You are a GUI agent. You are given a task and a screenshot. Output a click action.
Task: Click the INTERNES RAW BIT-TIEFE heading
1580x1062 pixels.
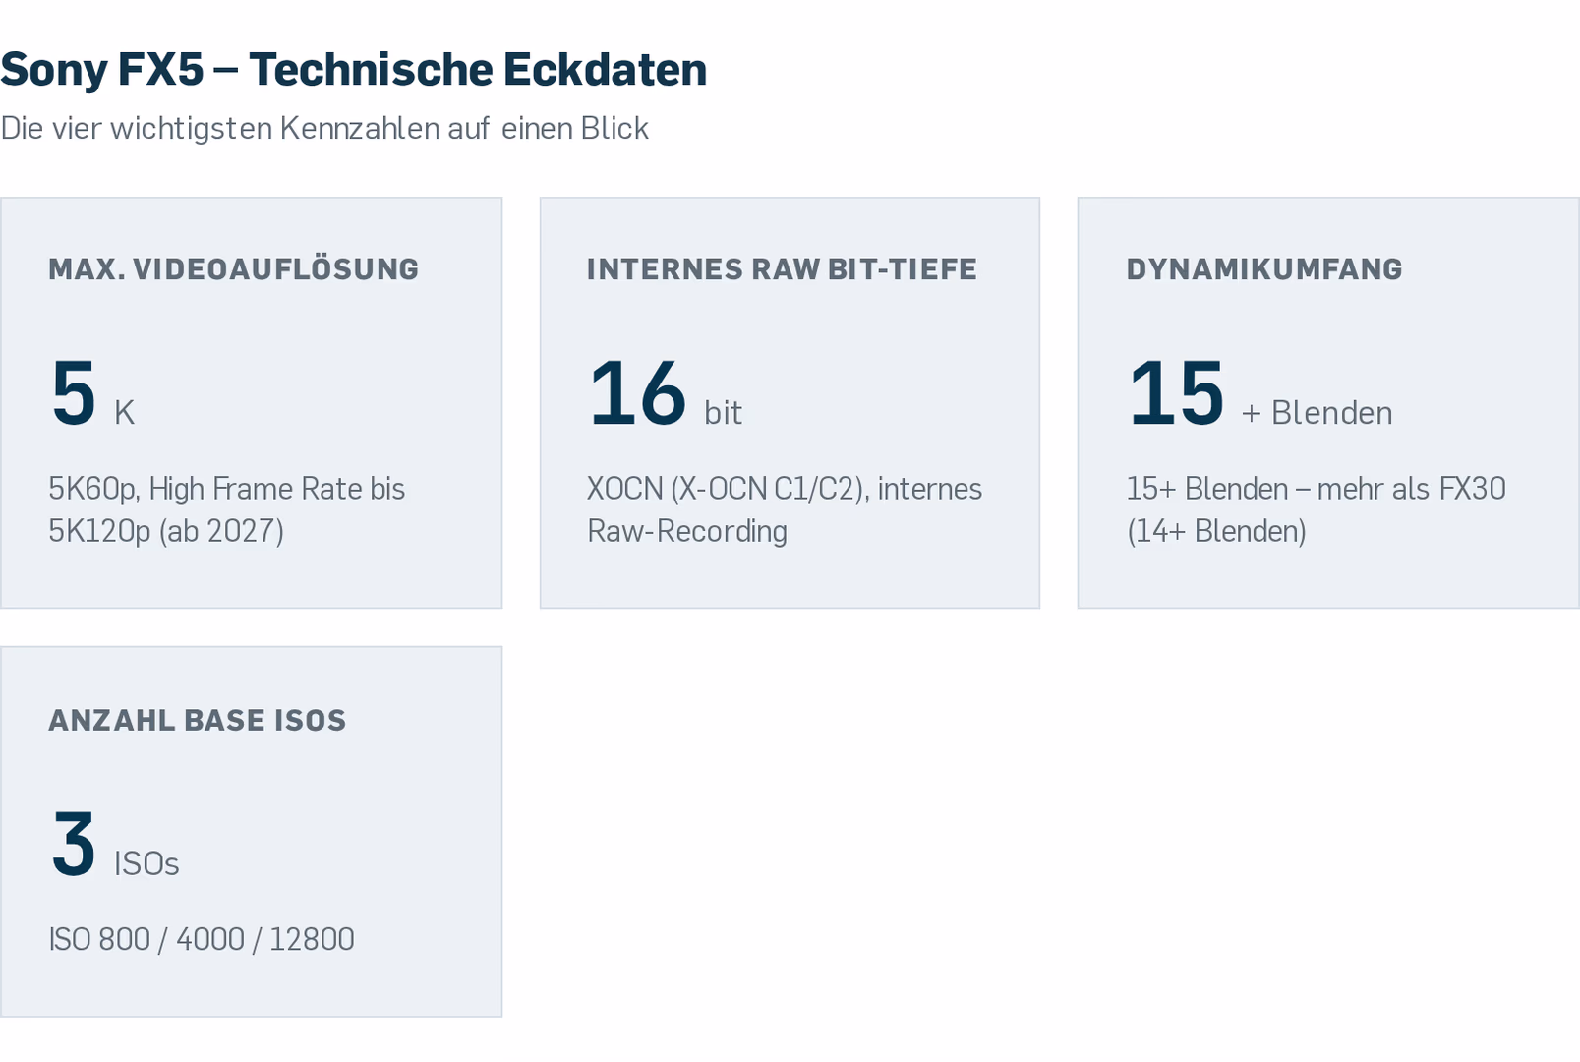tap(782, 268)
